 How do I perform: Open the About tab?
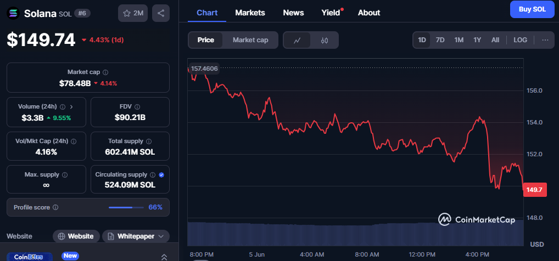click(369, 13)
